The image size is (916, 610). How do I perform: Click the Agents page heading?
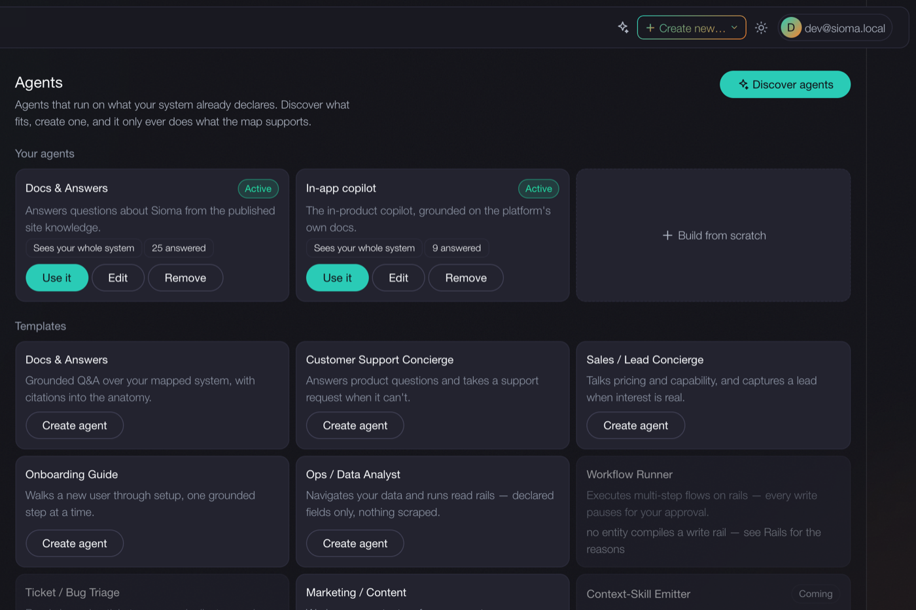tap(39, 82)
